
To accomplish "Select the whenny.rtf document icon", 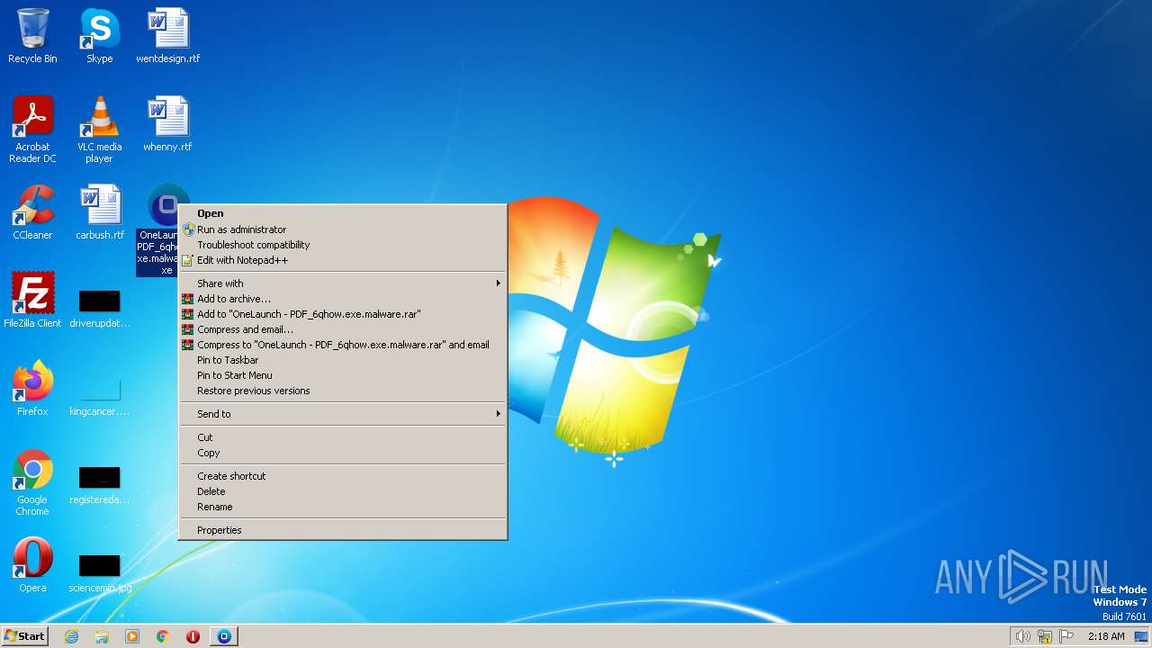I will tap(167, 124).
